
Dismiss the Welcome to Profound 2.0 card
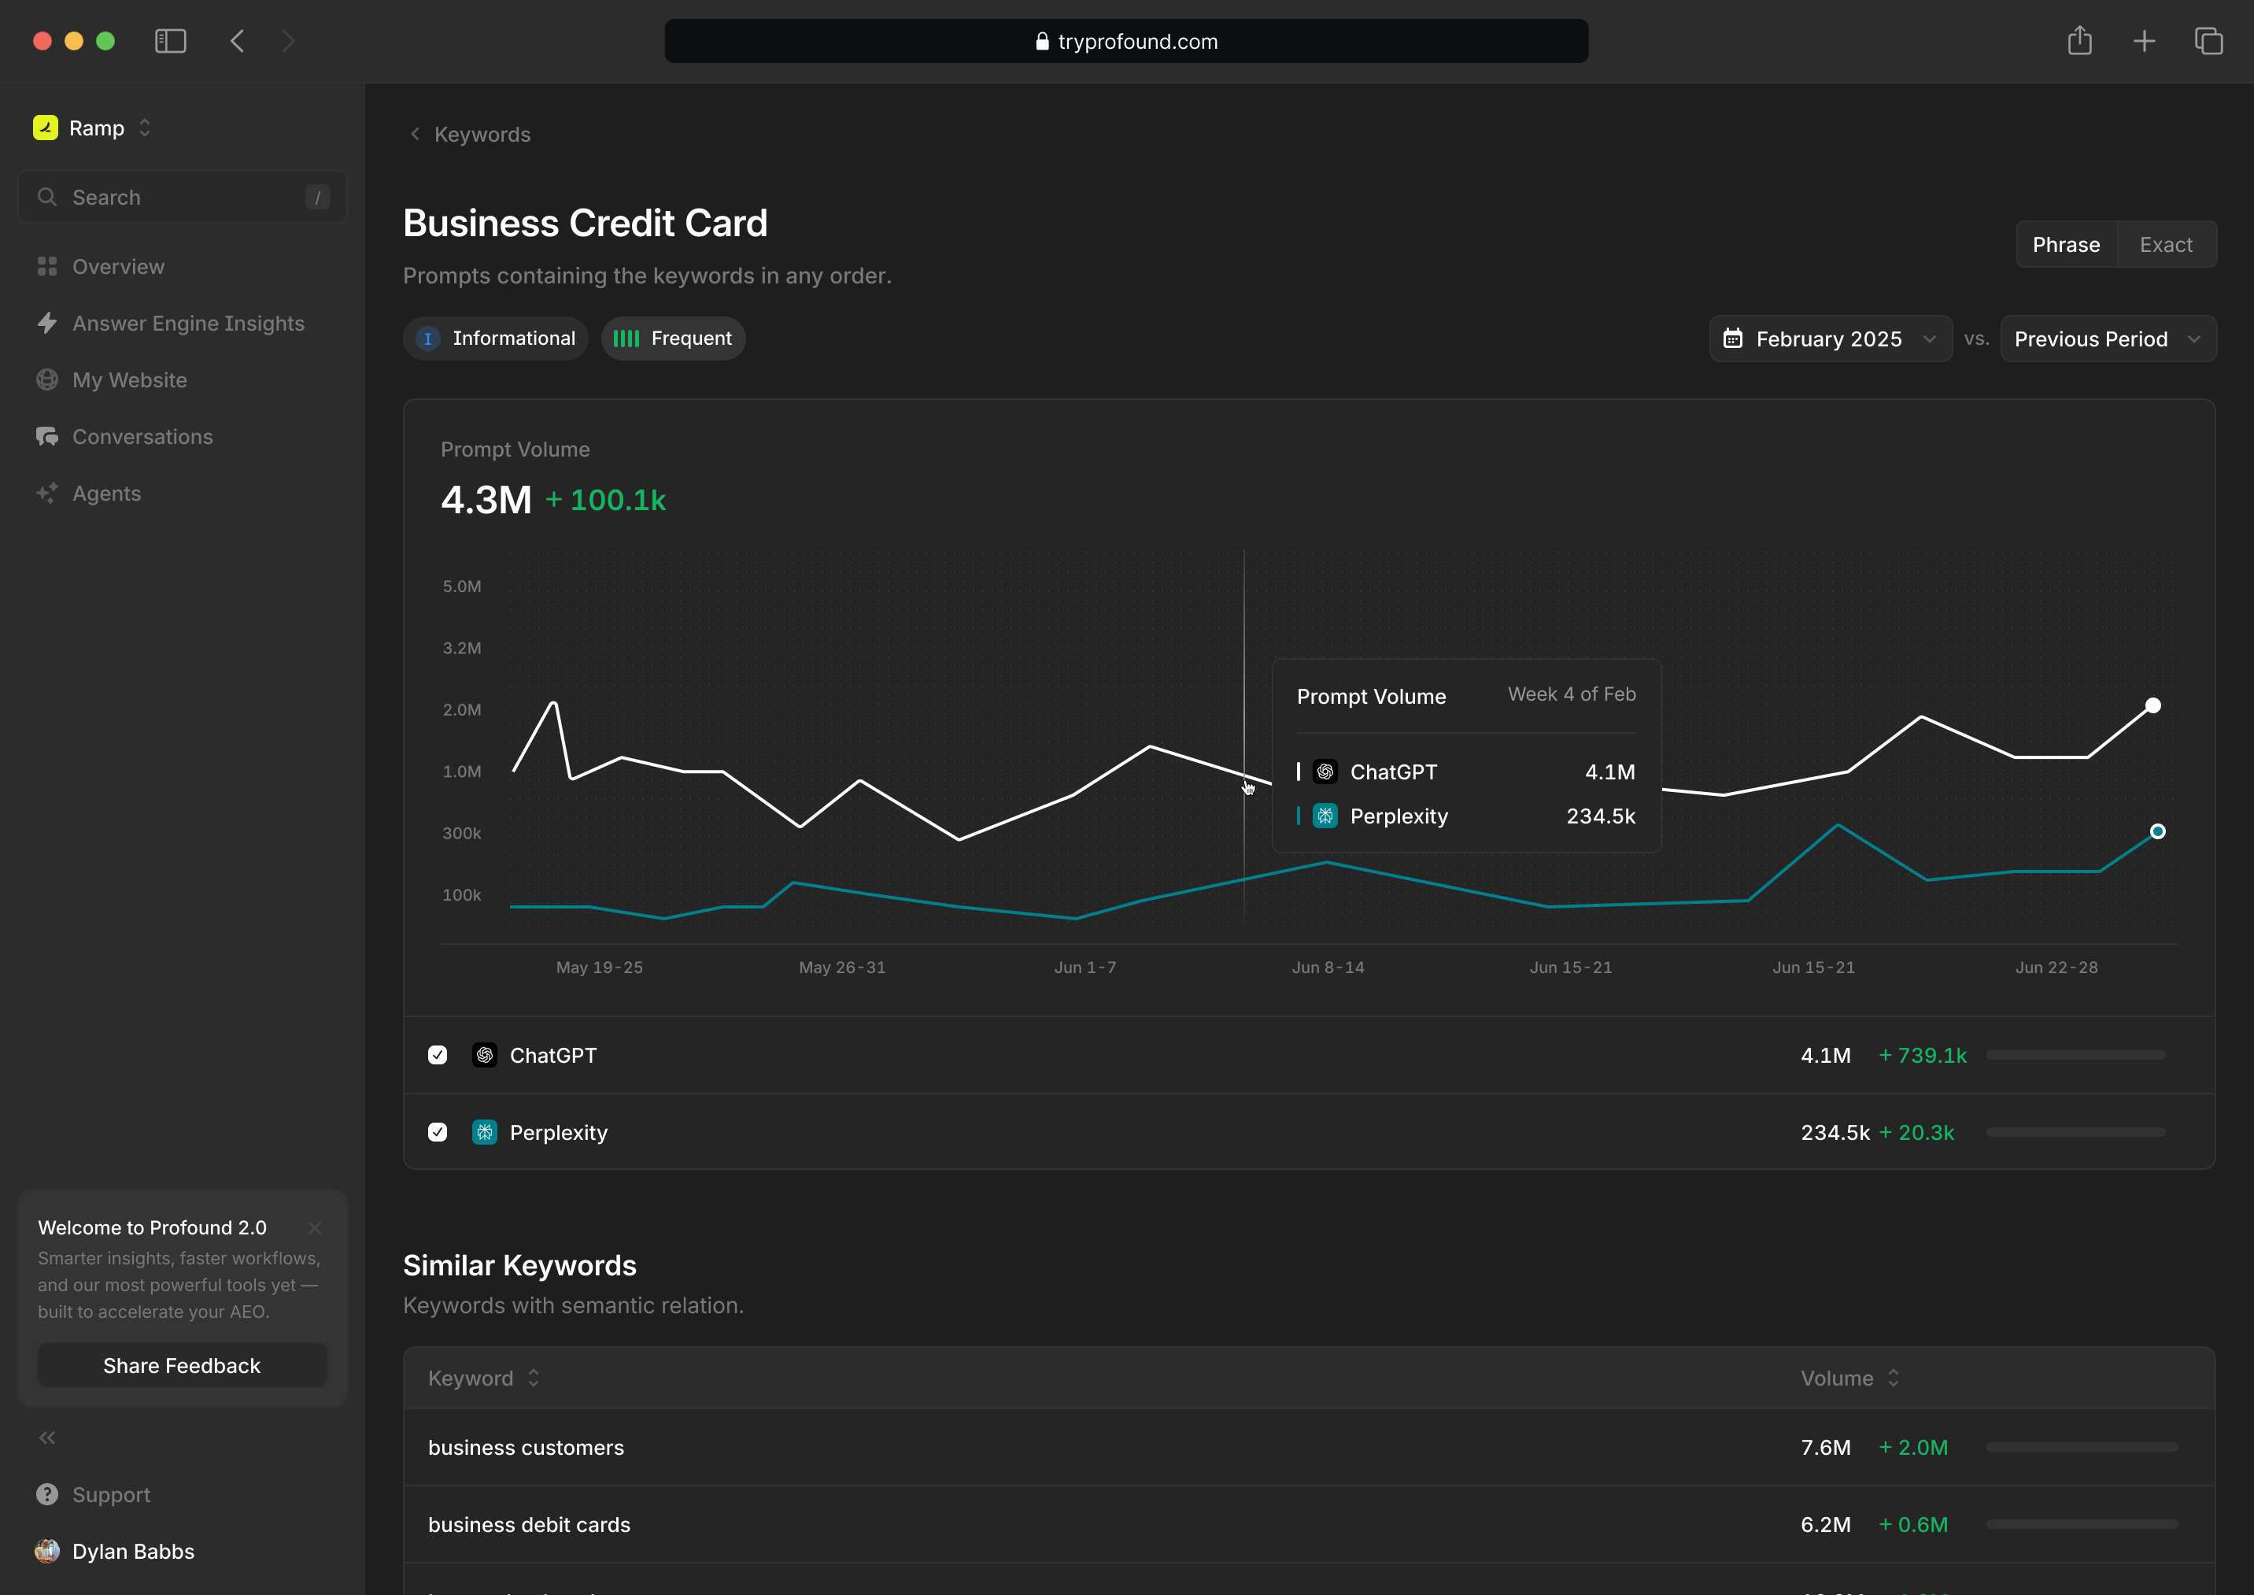314,1227
